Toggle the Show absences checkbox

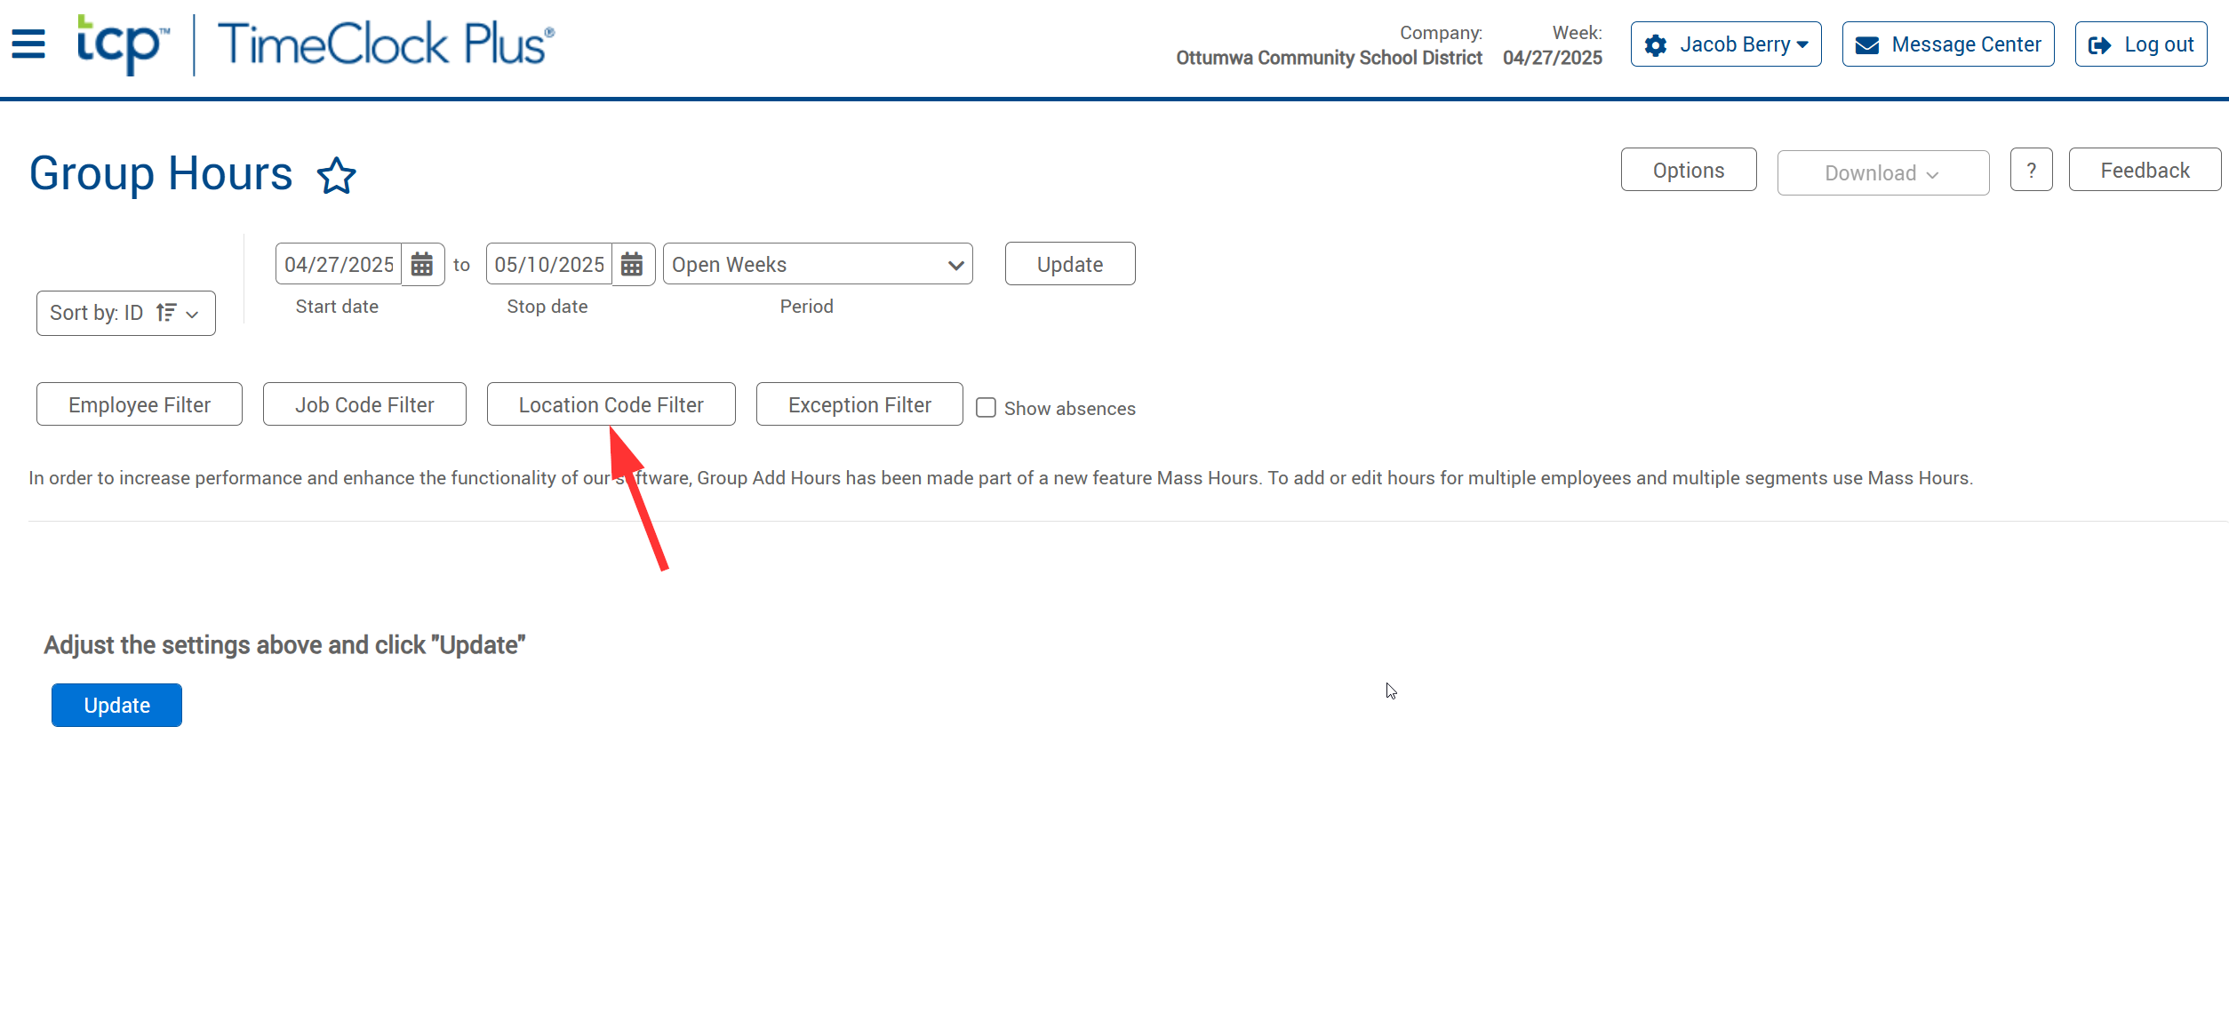coord(986,408)
